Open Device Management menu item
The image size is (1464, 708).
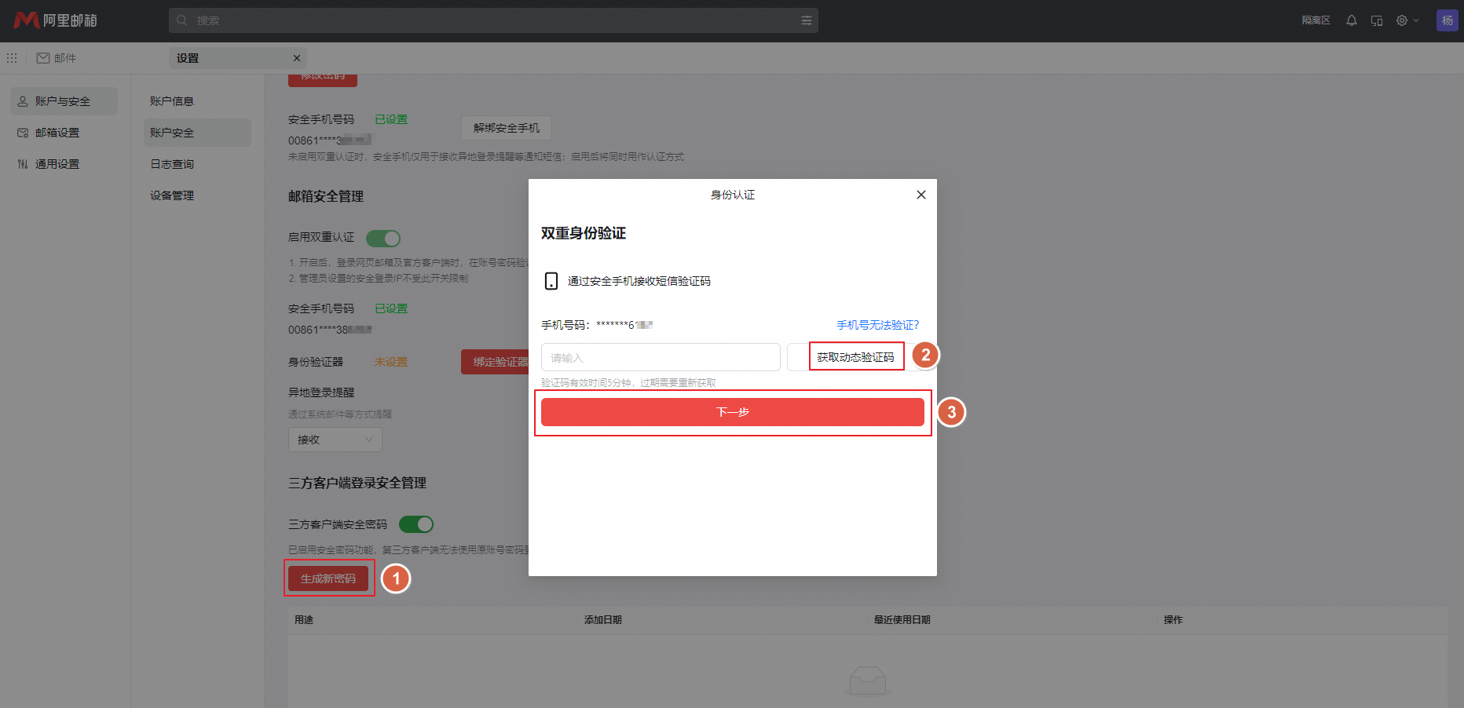coord(172,195)
